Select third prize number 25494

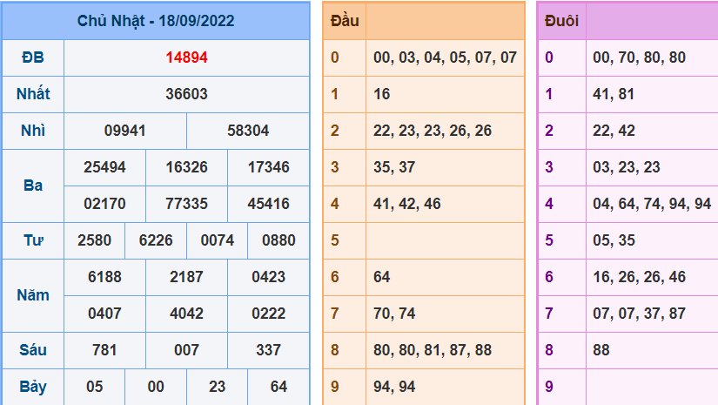click(x=104, y=168)
